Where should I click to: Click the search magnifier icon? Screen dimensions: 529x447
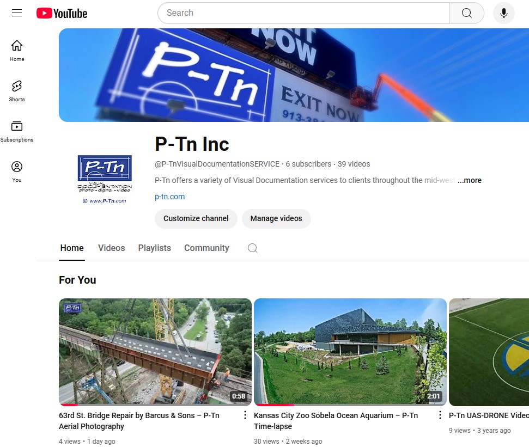(x=466, y=13)
